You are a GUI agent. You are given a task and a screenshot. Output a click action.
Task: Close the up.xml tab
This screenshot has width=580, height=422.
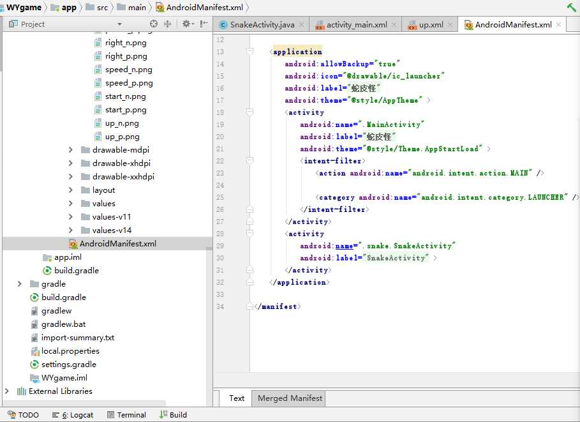(x=450, y=25)
